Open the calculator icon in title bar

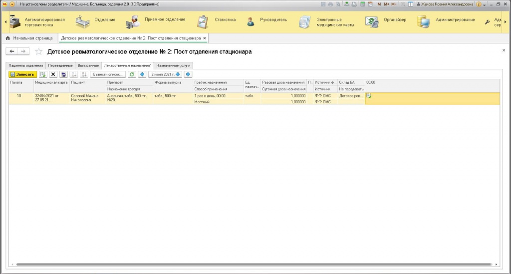pos(362,4)
